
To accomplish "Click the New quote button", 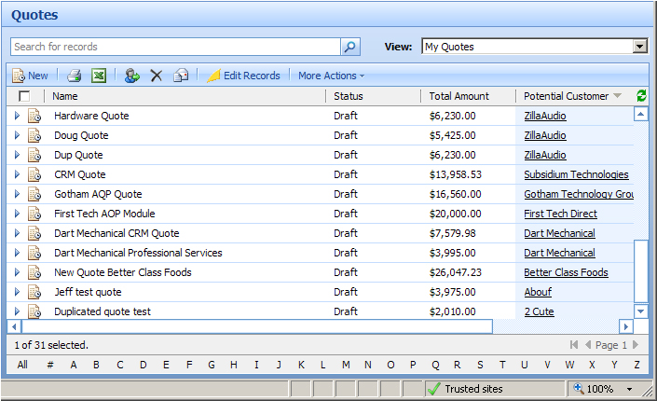I will [x=31, y=76].
